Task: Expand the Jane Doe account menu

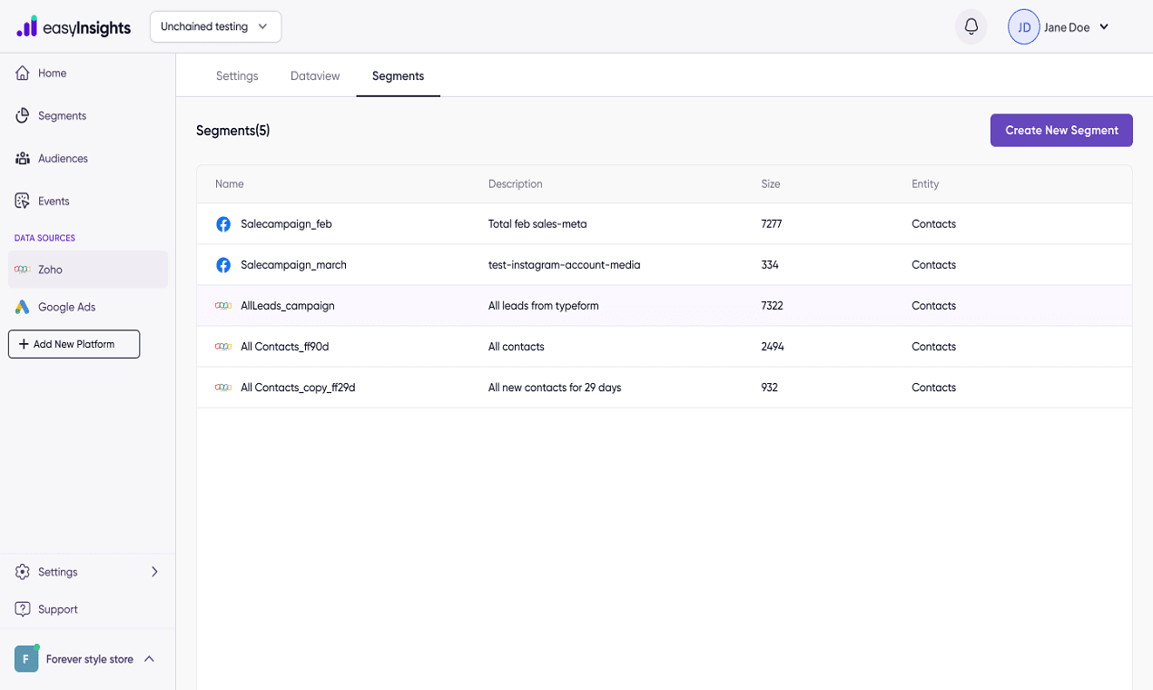Action: [x=1104, y=27]
